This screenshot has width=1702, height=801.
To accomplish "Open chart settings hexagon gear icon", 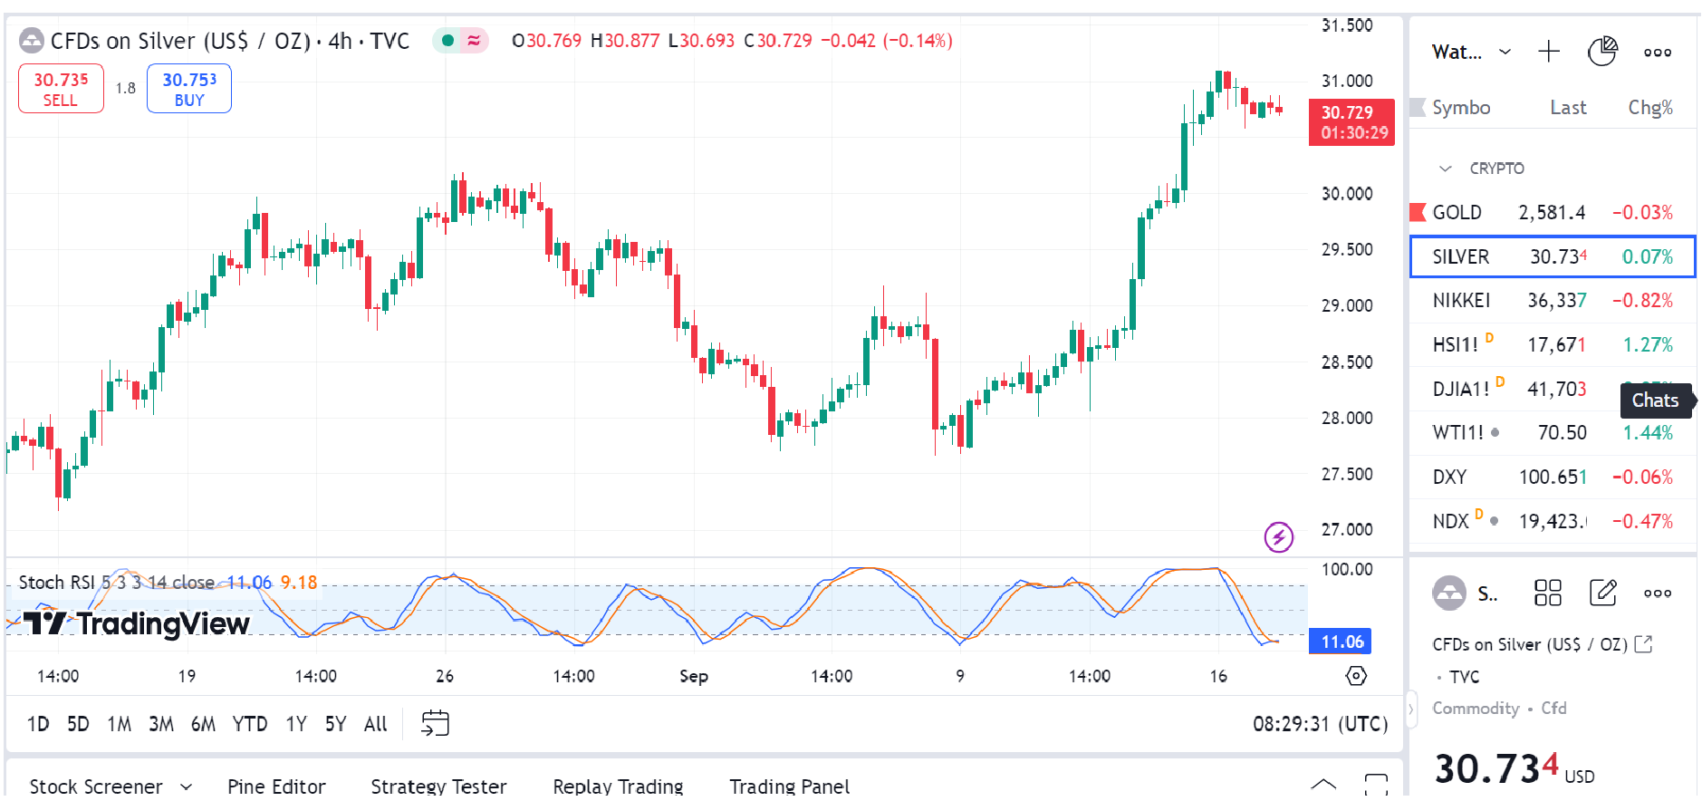I will coord(1355,676).
